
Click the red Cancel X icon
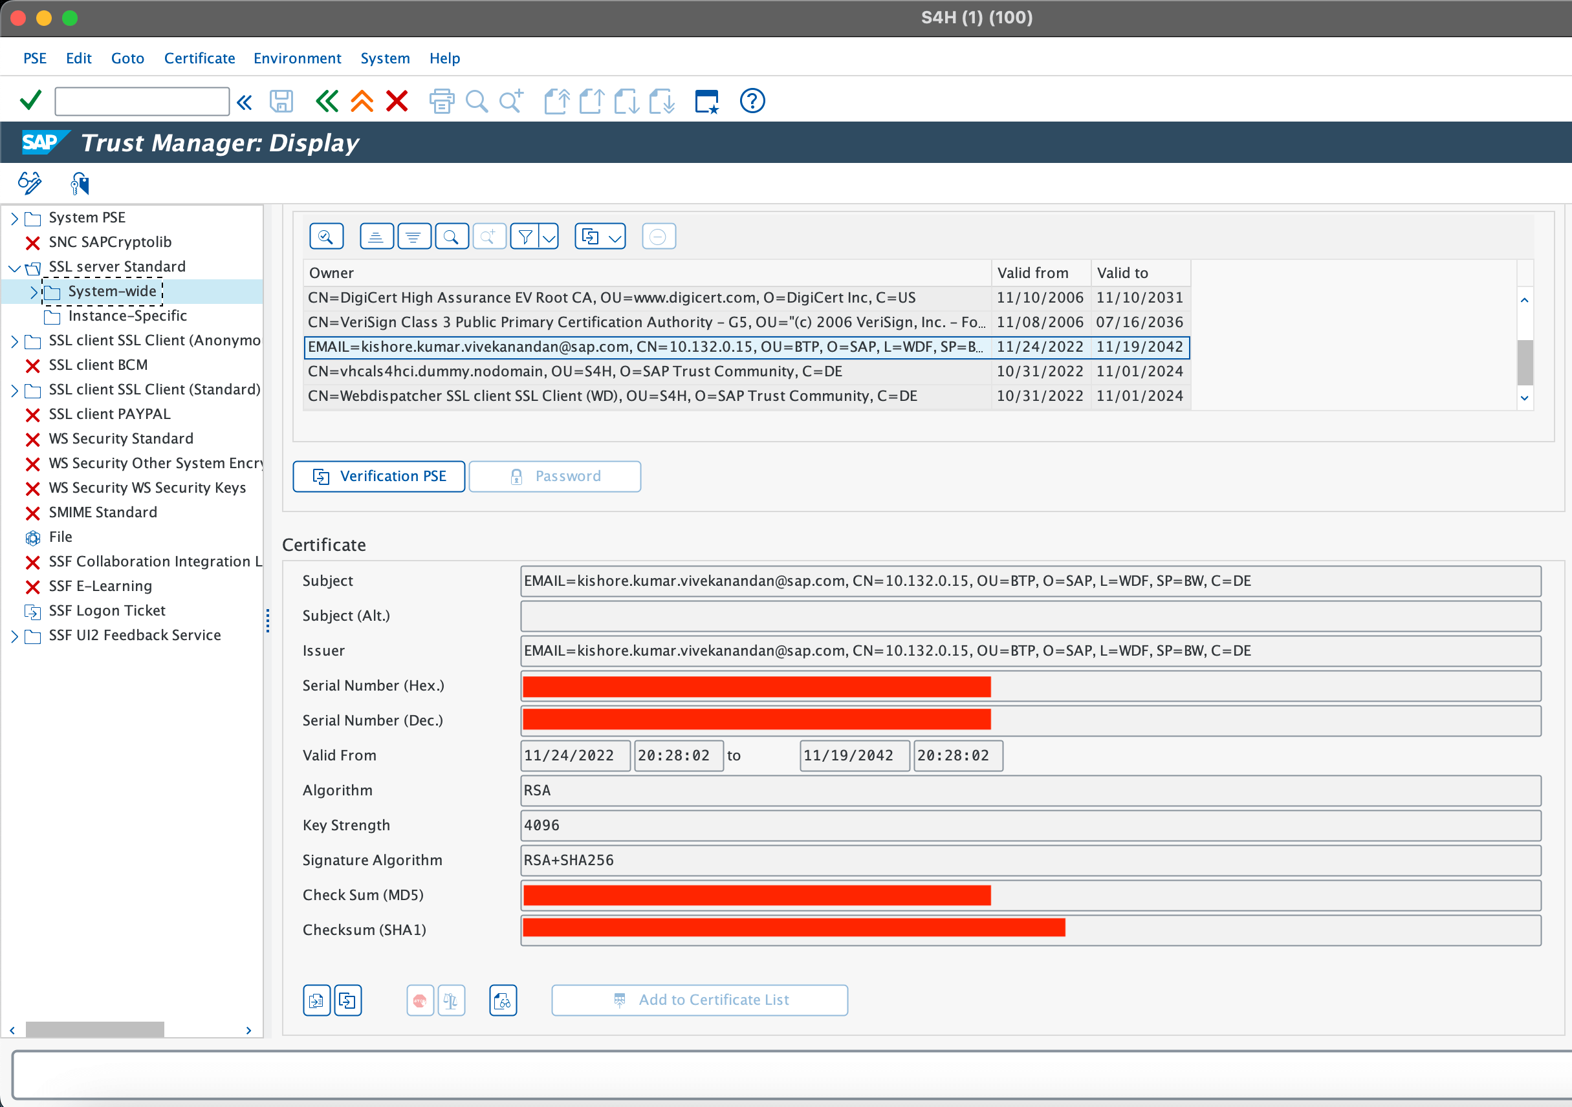point(397,102)
